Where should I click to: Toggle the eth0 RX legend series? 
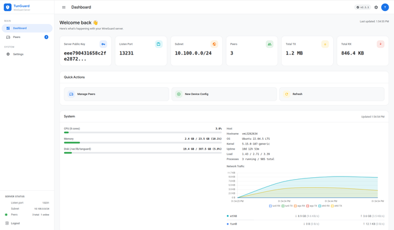(x=324, y=206)
